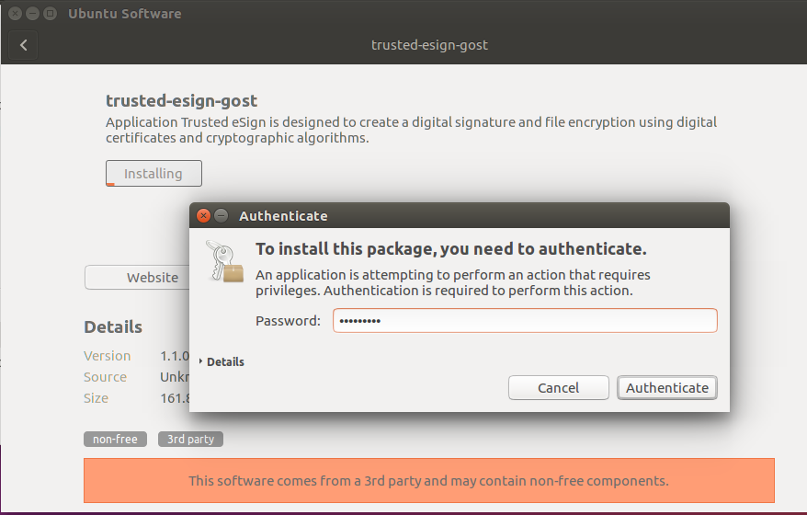Close the Authenticate dialog
This screenshot has width=807, height=515.
click(204, 216)
